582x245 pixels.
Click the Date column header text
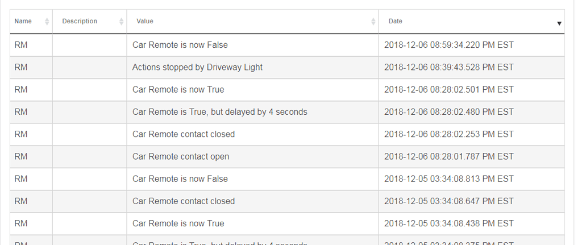396,21
